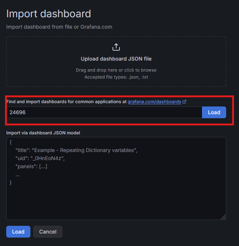Click the upload arrow icon
This screenshot has width=239, height=246.
[116, 47]
